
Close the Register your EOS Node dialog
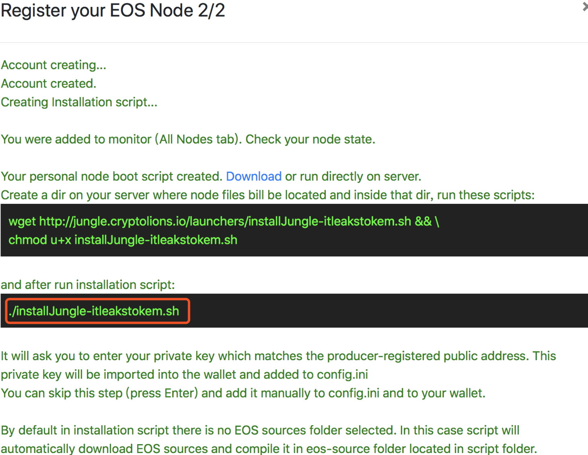[x=585, y=7]
